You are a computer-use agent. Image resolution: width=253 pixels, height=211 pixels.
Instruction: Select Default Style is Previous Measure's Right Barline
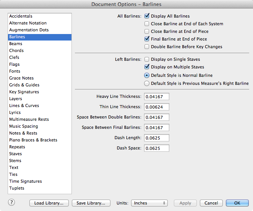tap(147, 83)
